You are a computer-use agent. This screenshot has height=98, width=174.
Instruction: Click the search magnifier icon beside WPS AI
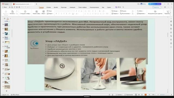tap(123, 7)
